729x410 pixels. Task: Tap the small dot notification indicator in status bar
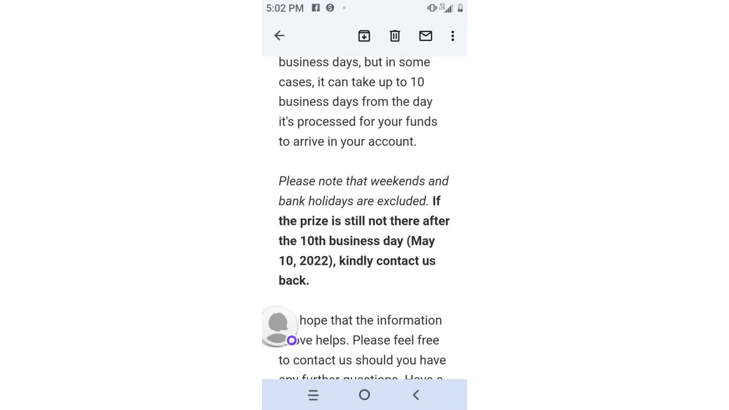pyautogui.click(x=344, y=8)
